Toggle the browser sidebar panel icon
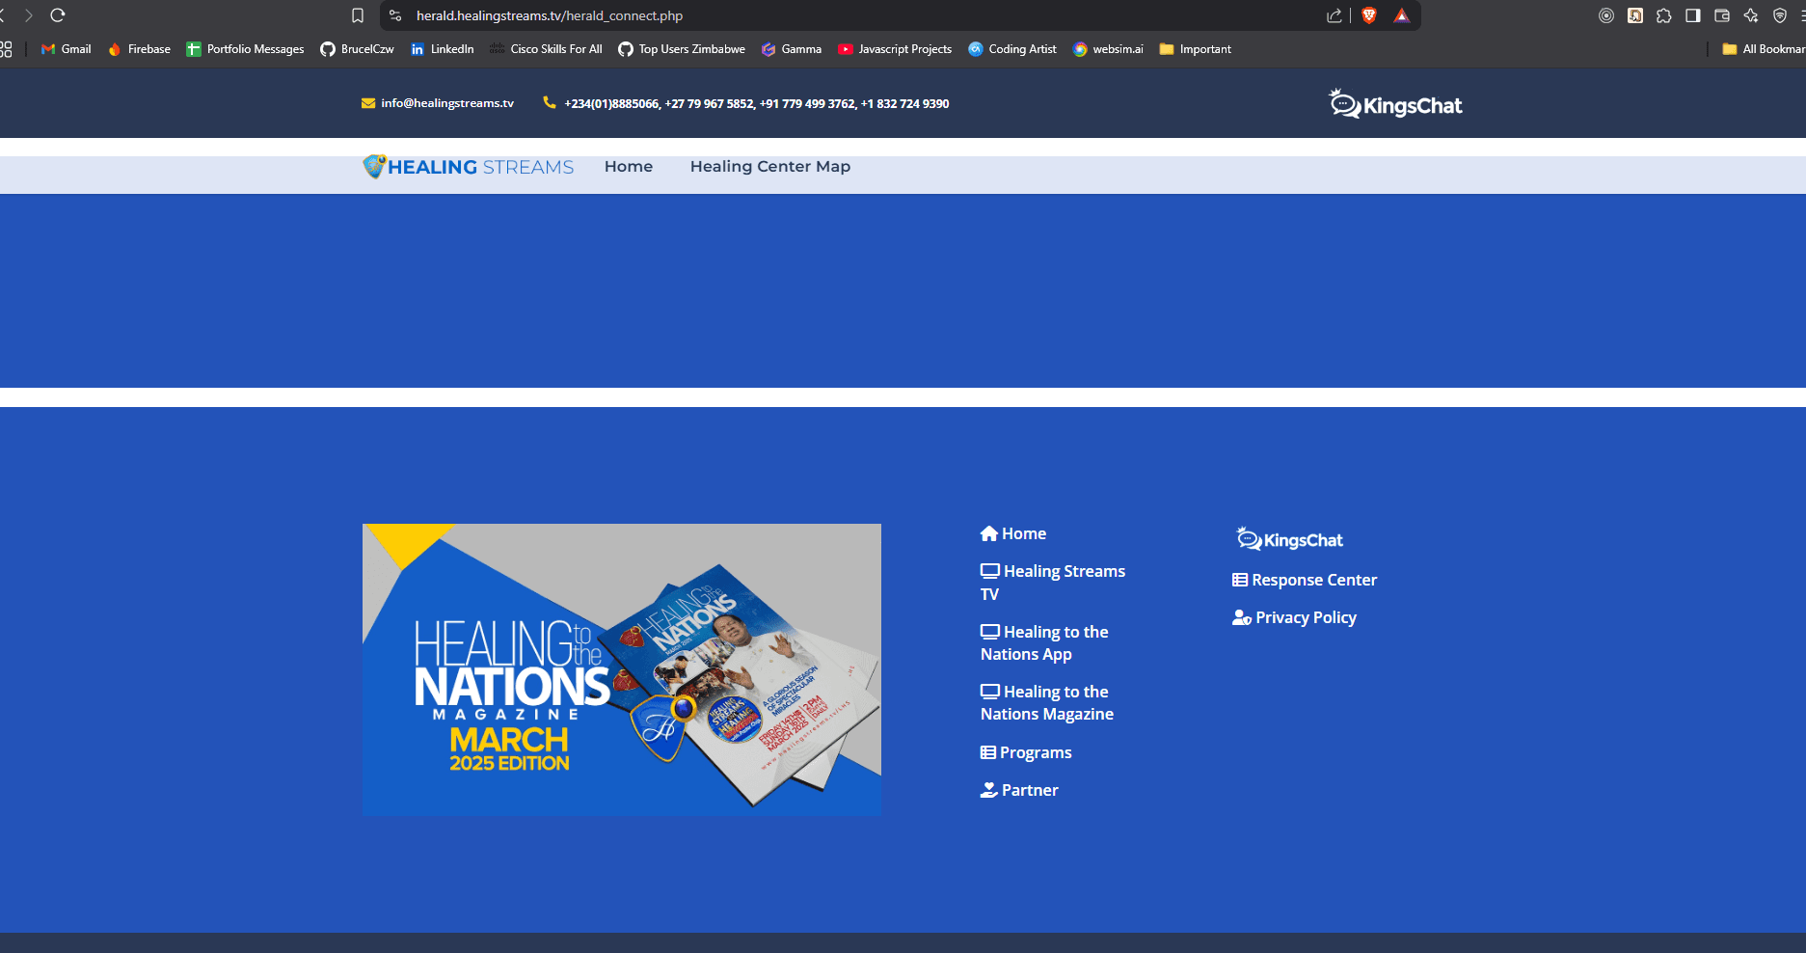The width and height of the screenshot is (1806, 953). [1693, 15]
